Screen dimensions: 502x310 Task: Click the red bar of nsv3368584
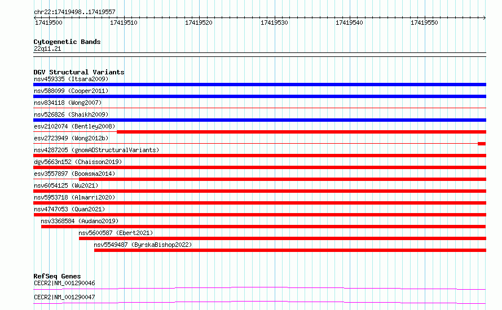pyautogui.click(x=263, y=227)
